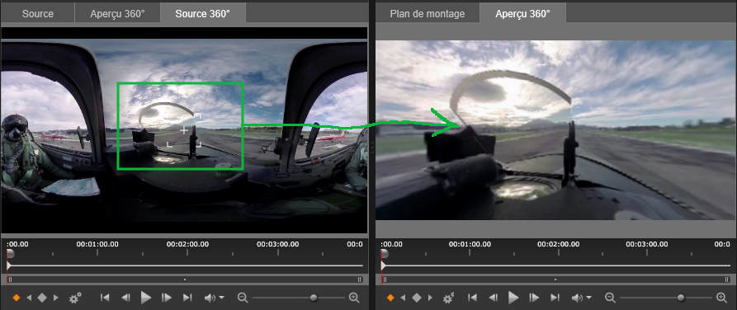The image size is (737, 310).
Task: Switch to the Source tab
Action: (38, 14)
